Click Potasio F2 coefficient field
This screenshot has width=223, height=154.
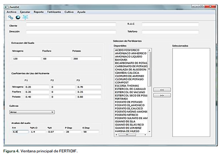click(63, 97)
